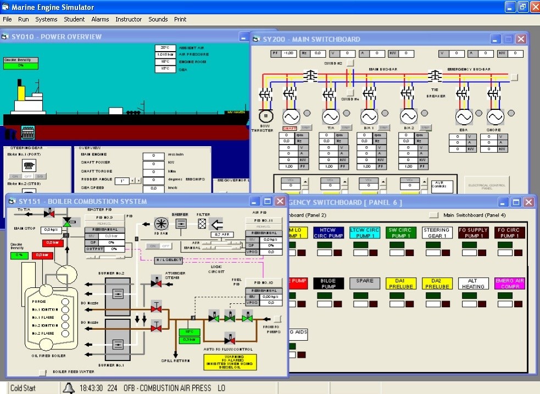Click the alarm bell in status bar
Viewport: 540px width, 394px height.
click(69, 388)
